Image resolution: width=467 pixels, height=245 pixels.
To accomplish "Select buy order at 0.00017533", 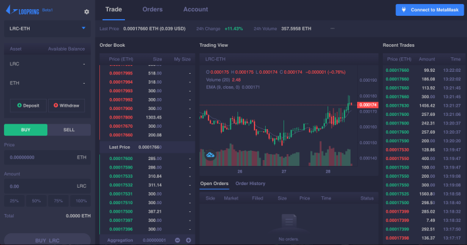I will [x=147, y=177].
